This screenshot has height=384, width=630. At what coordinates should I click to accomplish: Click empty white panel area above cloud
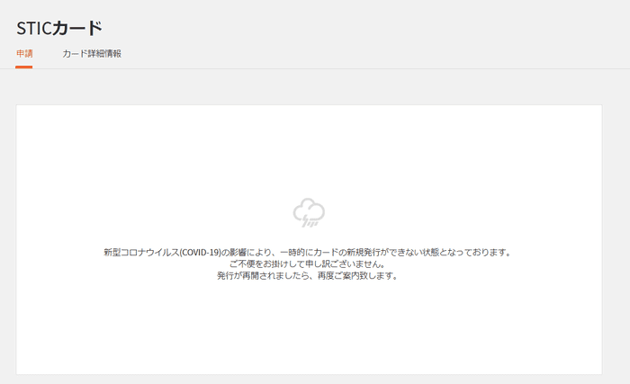point(308,148)
